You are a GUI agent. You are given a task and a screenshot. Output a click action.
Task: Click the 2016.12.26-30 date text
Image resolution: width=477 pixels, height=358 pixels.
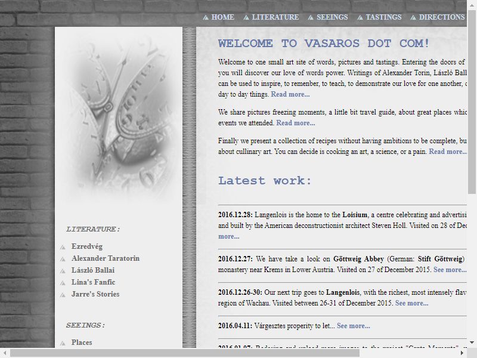pos(240,292)
